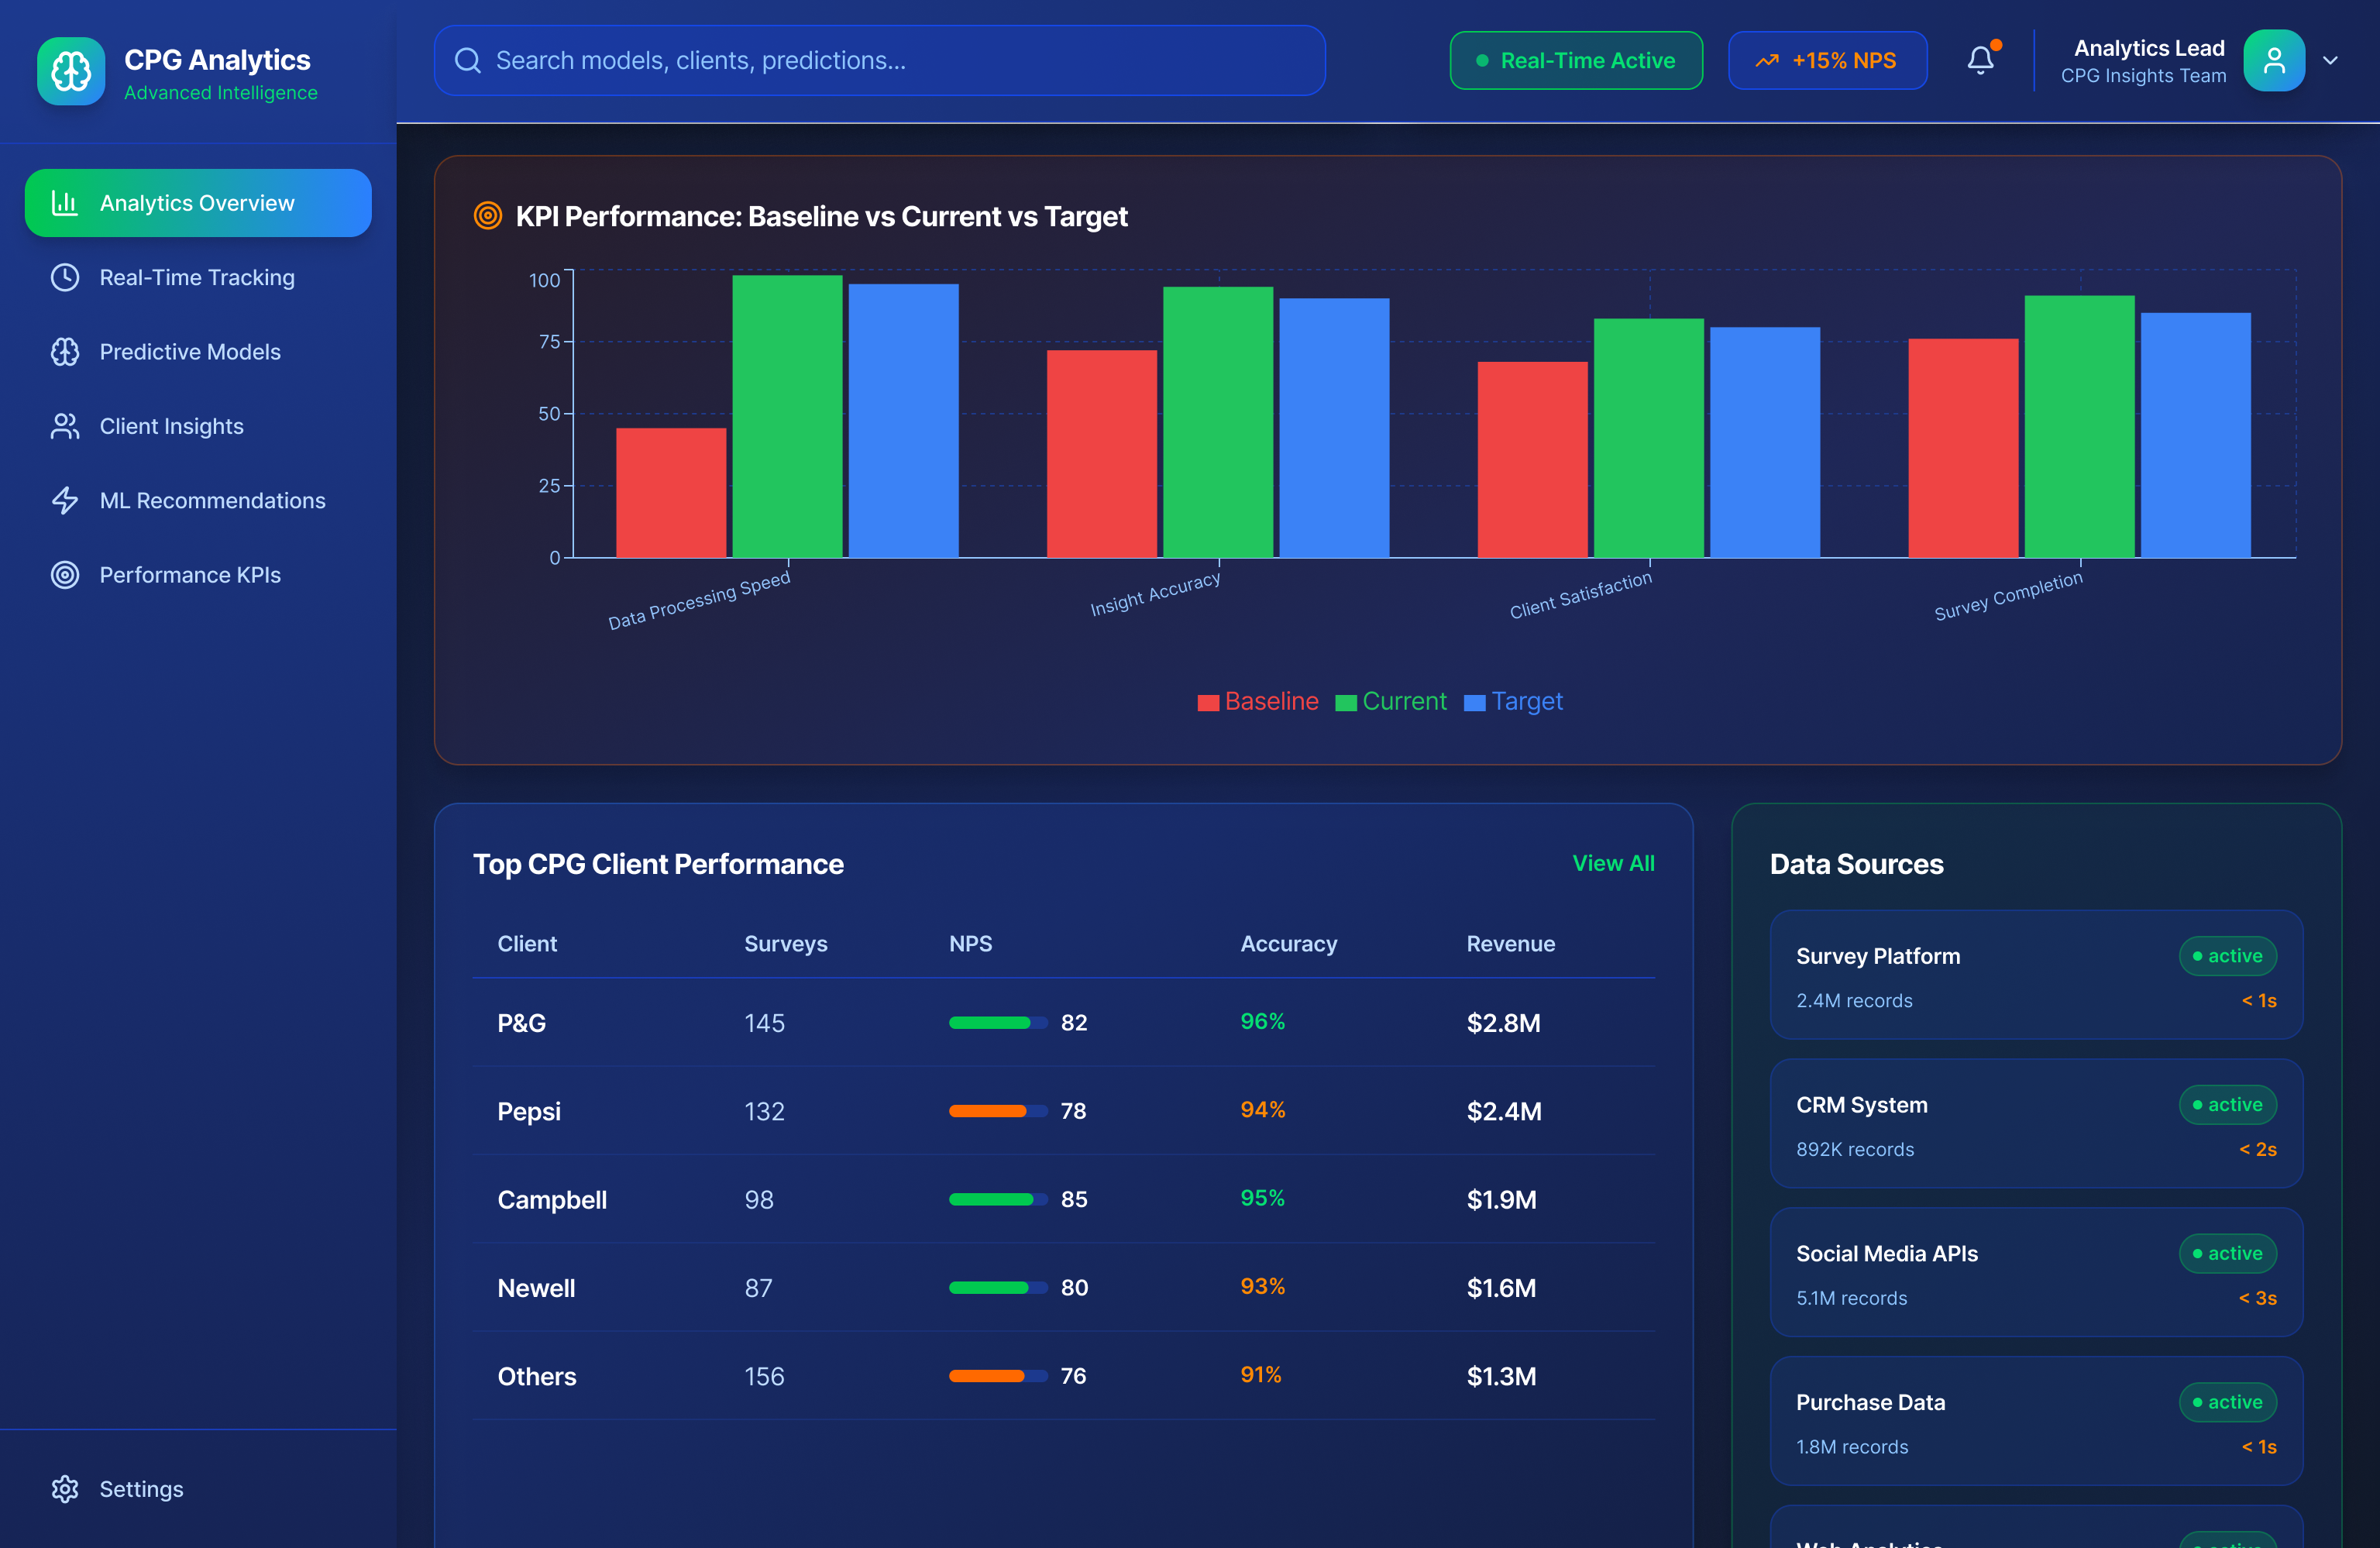Click the ML Recommendations lightning icon
Screen dimensions: 2380x1548
[65, 500]
